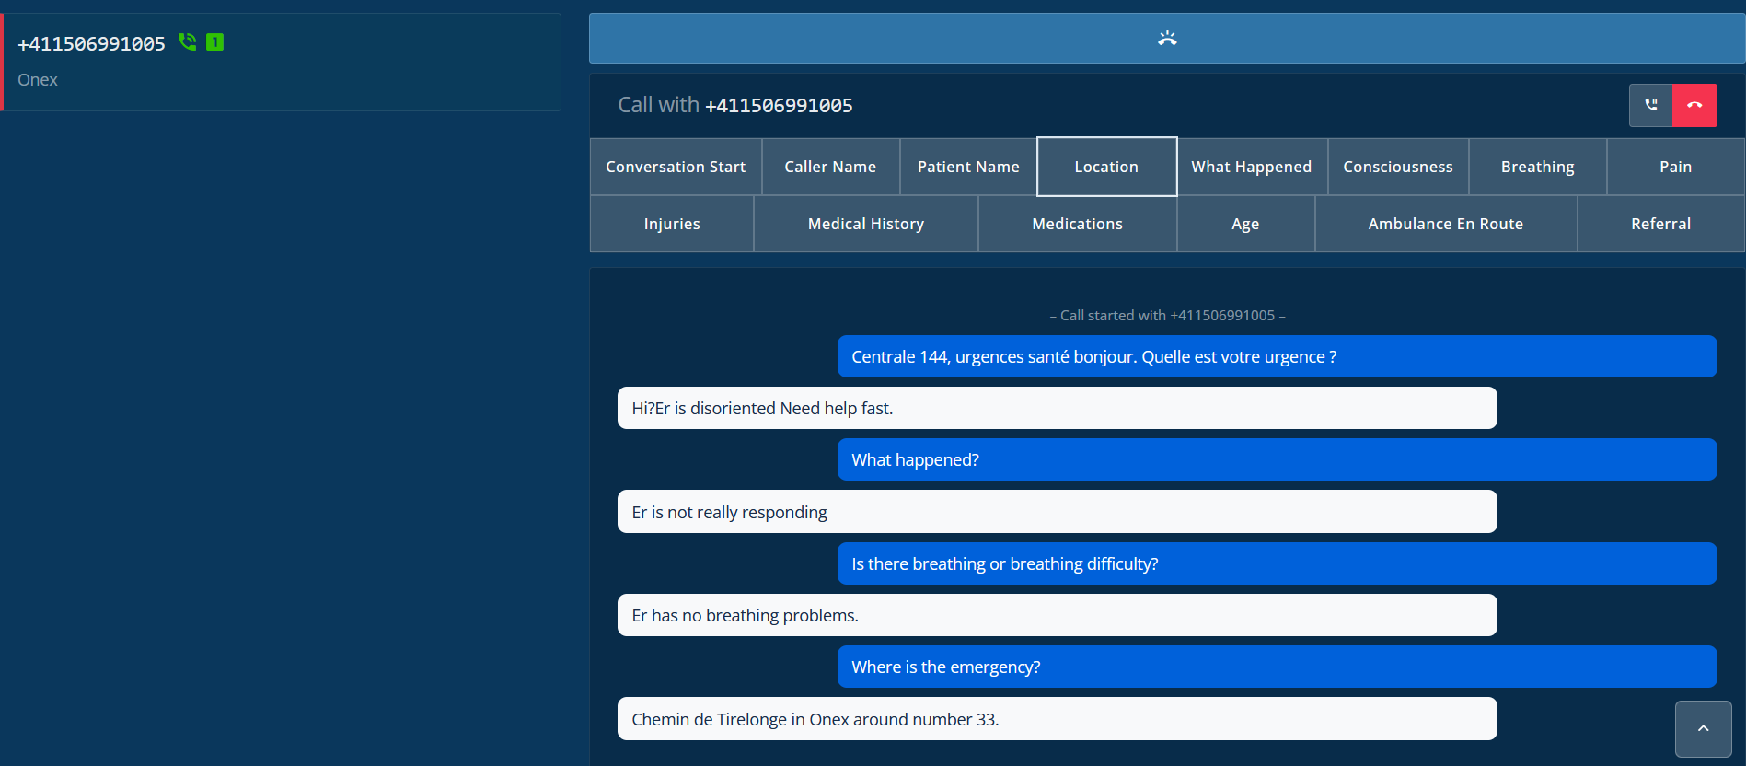Click the Onex location label in sidebar

(x=38, y=80)
